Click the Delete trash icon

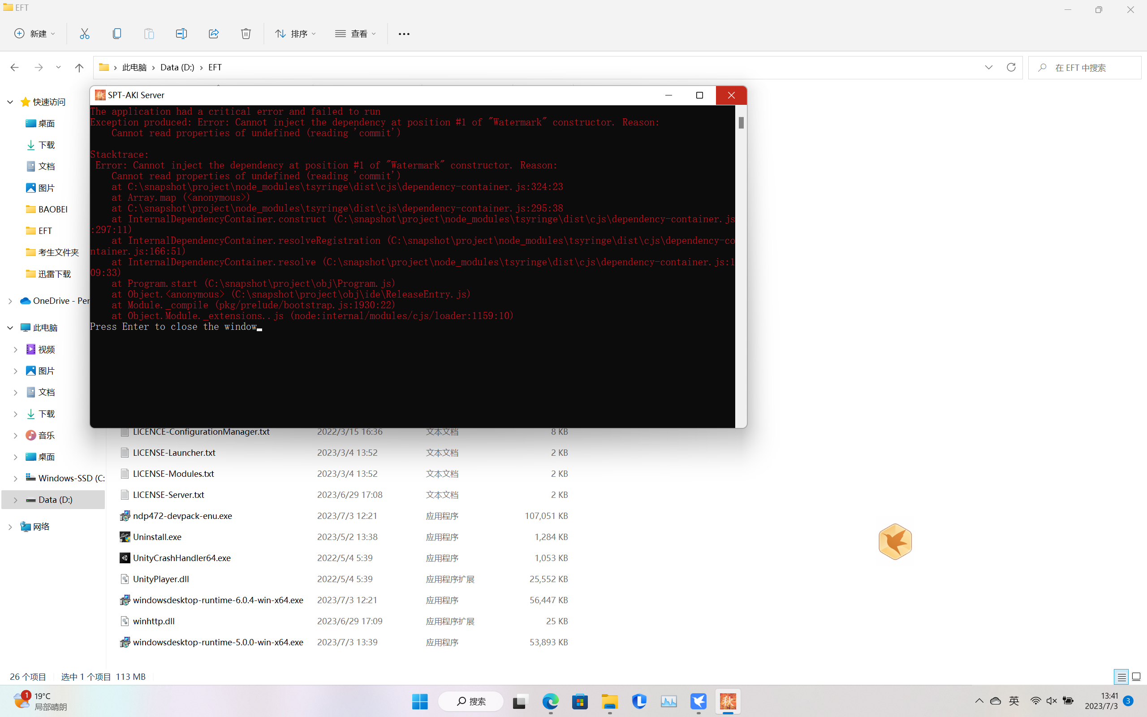coord(246,34)
